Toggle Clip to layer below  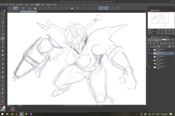coord(150,43)
